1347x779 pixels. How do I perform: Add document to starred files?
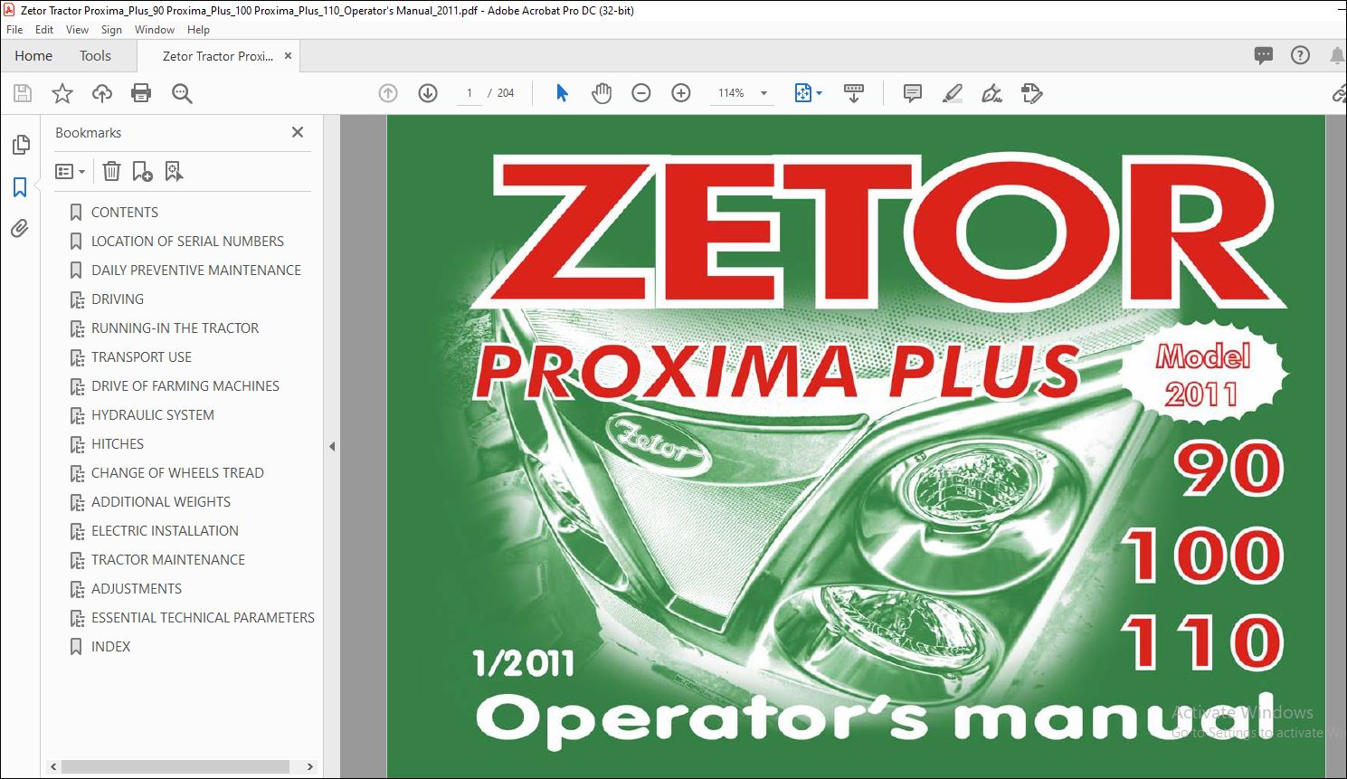coord(62,93)
